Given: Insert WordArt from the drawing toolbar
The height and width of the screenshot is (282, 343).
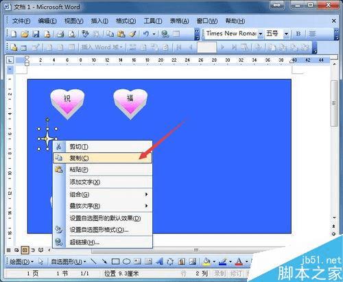Looking at the screenshot, I should tap(160, 261).
